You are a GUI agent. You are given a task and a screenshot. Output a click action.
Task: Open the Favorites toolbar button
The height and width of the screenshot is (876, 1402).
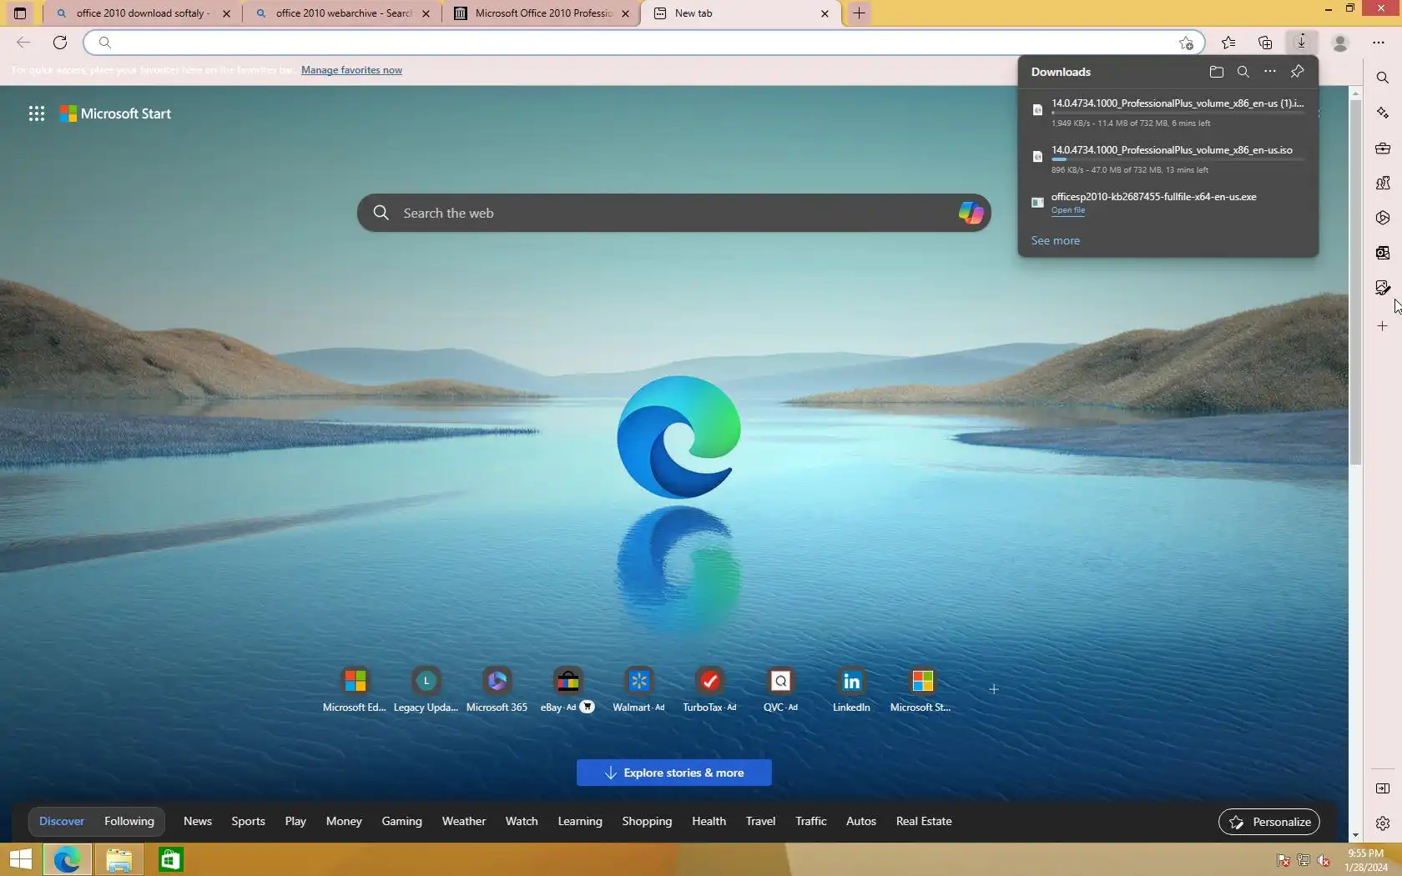pos(1228,43)
